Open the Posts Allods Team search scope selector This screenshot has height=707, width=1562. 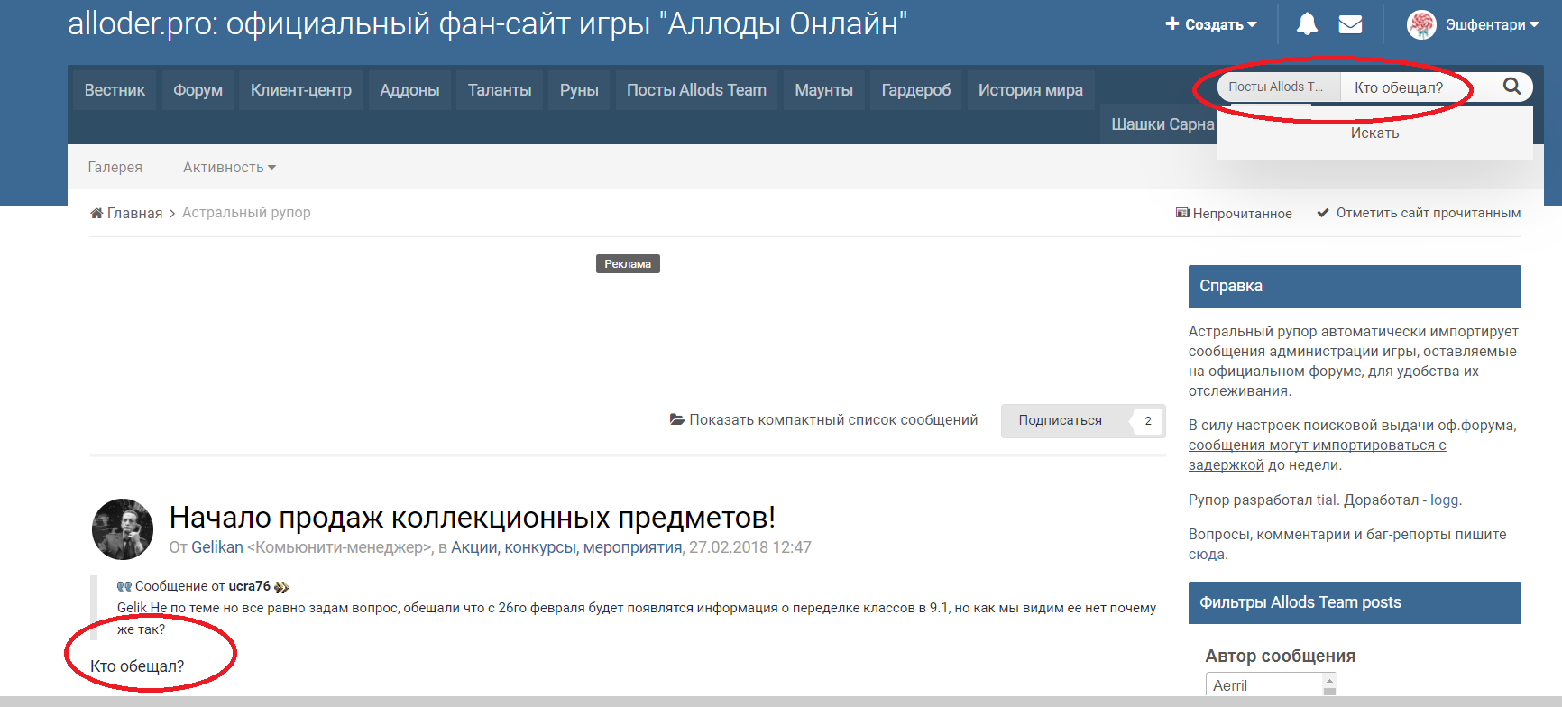(1279, 87)
